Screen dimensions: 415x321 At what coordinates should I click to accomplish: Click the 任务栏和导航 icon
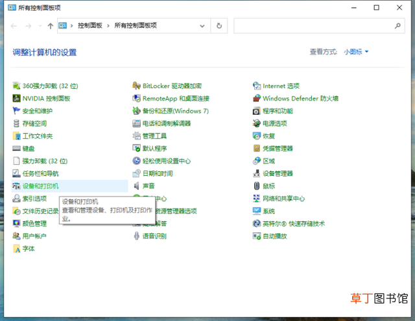[16, 173]
